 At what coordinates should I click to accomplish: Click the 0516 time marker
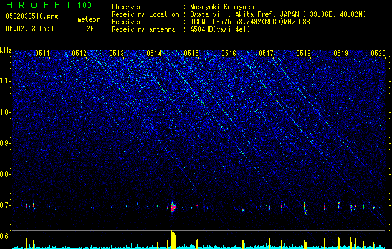click(229, 54)
